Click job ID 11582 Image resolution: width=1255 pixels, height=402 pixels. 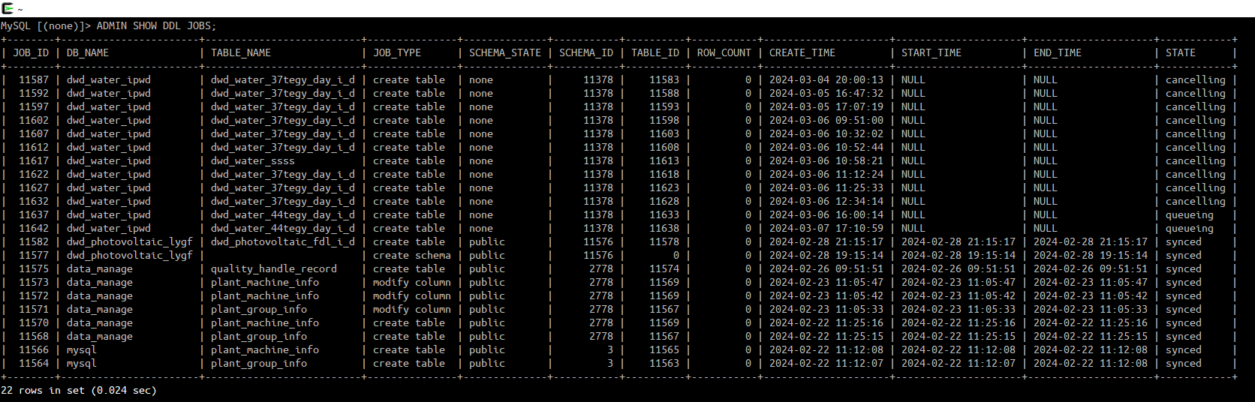(x=34, y=242)
